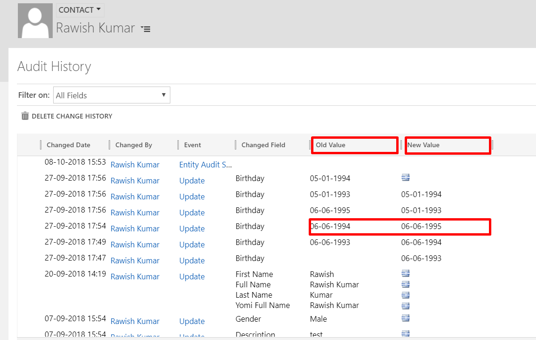Click new value icon in Gender row
Viewport: 536px width, 340px height.
(x=405, y=318)
